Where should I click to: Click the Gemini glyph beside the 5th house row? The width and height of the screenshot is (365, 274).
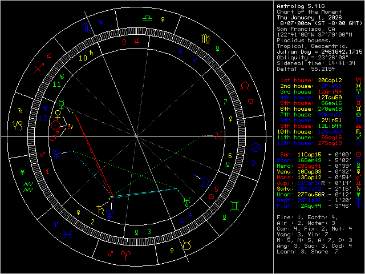(x=359, y=103)
